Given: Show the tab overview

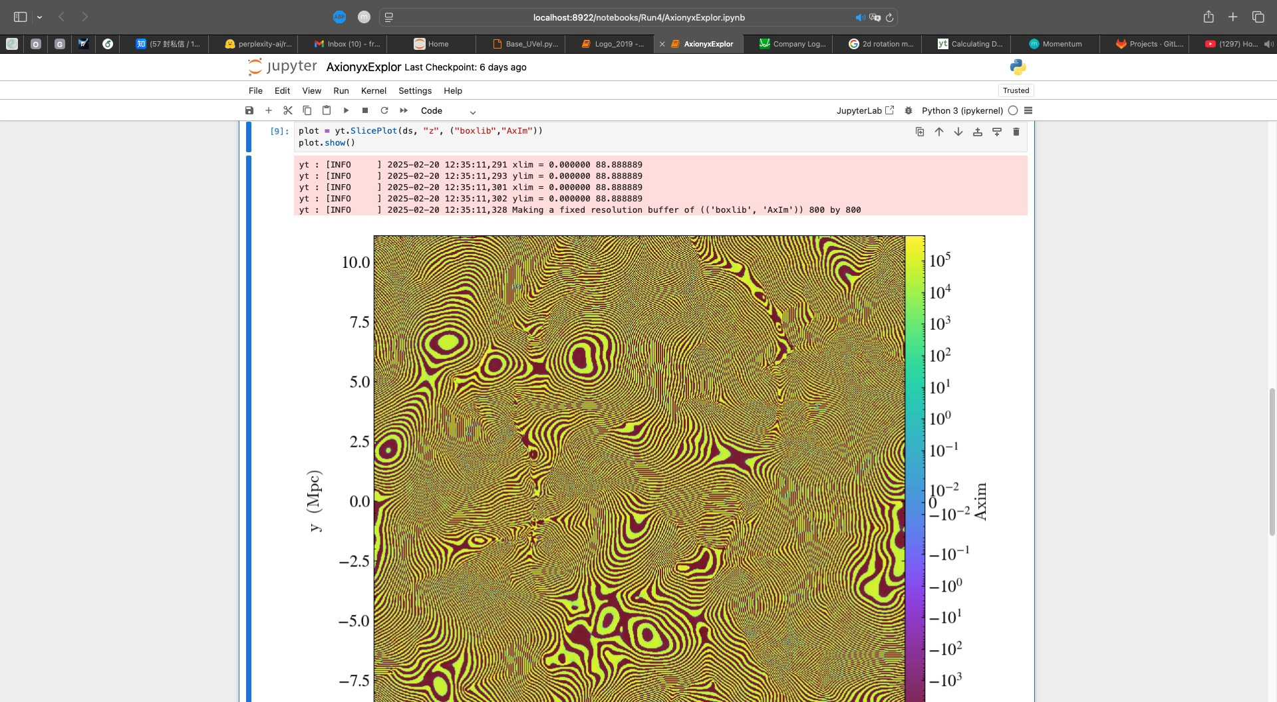Looking at the screenshot, I should [1258, 17].
